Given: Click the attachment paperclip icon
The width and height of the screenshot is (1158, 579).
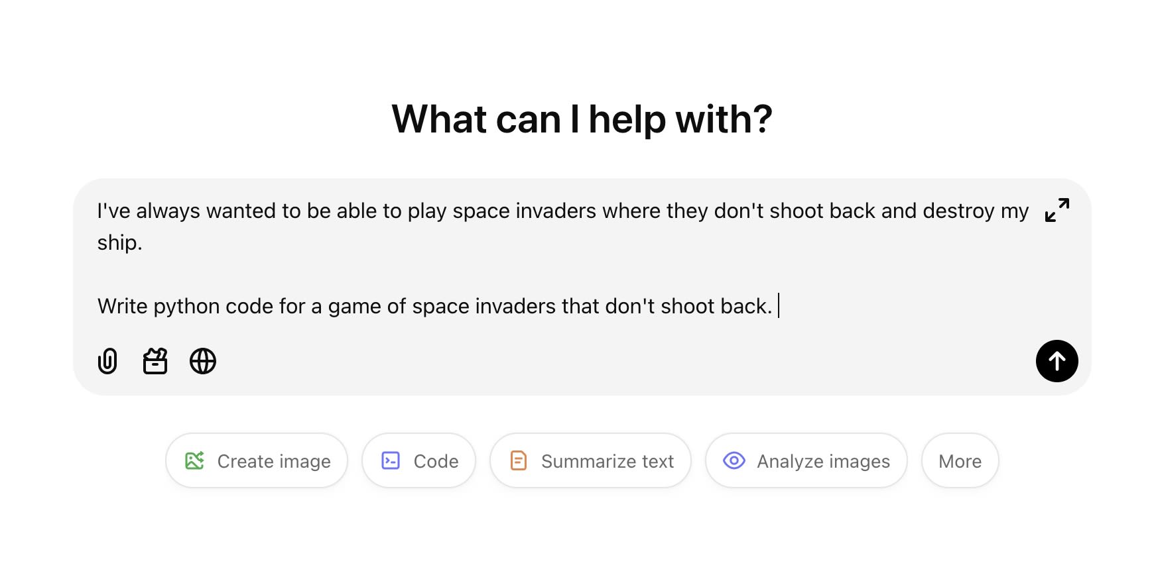Looking at the screenshot, I should [107, 361].
